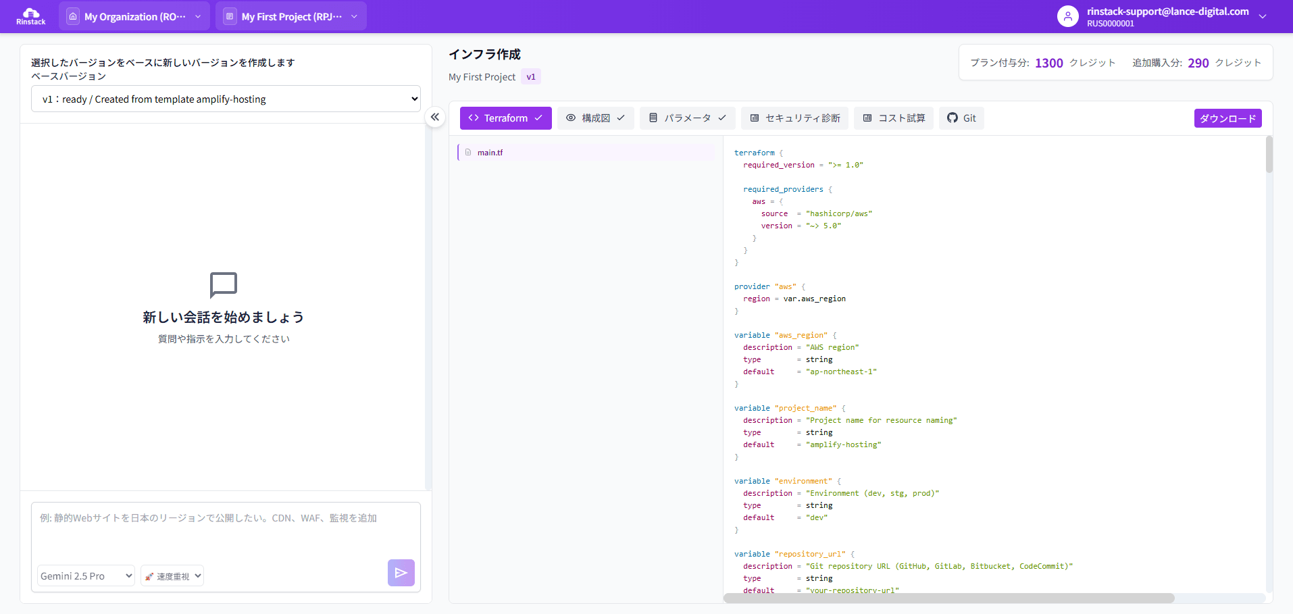Screen dimensions: 1293x614
Task: Click the chat bubble icon
Action: pos(223,285)
